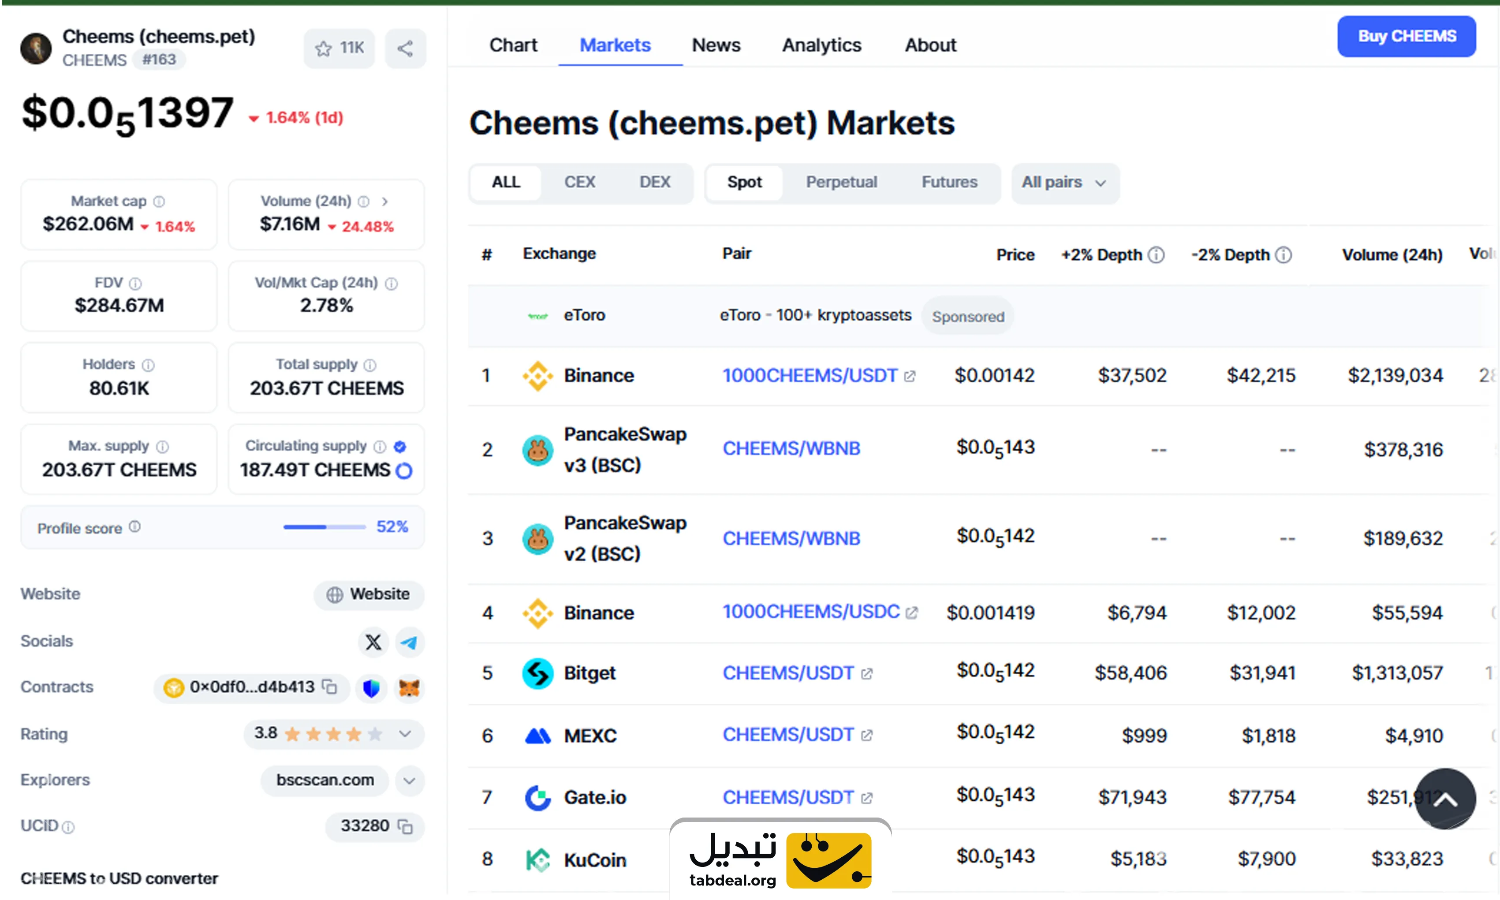Open the All pairs dropdown
1500x900 pixels.
[x=1065, y=183]
